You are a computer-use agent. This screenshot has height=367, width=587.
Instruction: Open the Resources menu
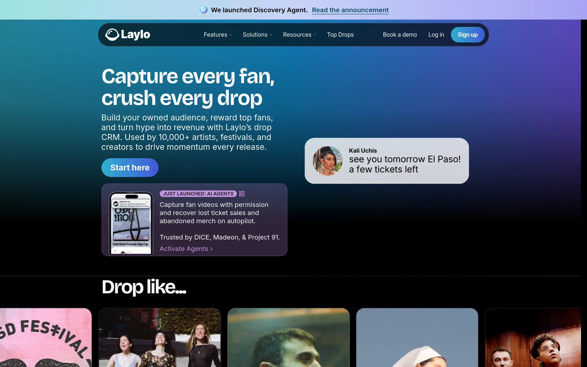[x=300, y=35]
